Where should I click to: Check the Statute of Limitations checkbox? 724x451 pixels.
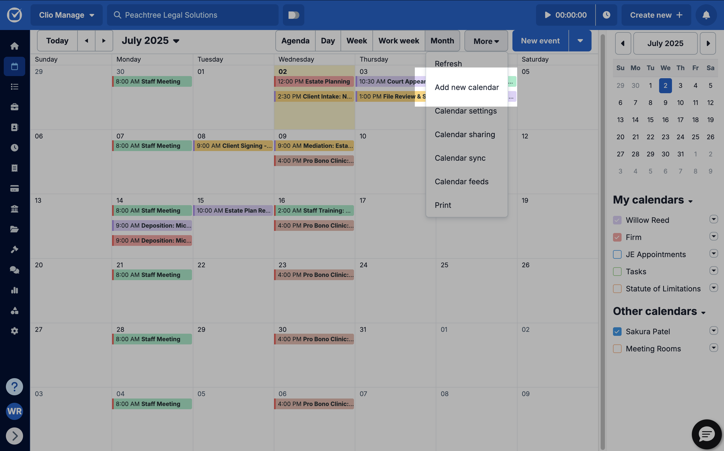pos(617,289)
